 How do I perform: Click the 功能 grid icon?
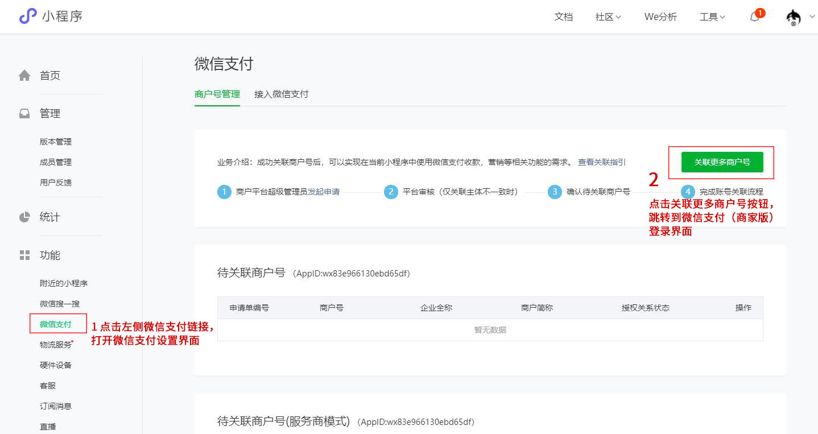[x=24, y=255]
